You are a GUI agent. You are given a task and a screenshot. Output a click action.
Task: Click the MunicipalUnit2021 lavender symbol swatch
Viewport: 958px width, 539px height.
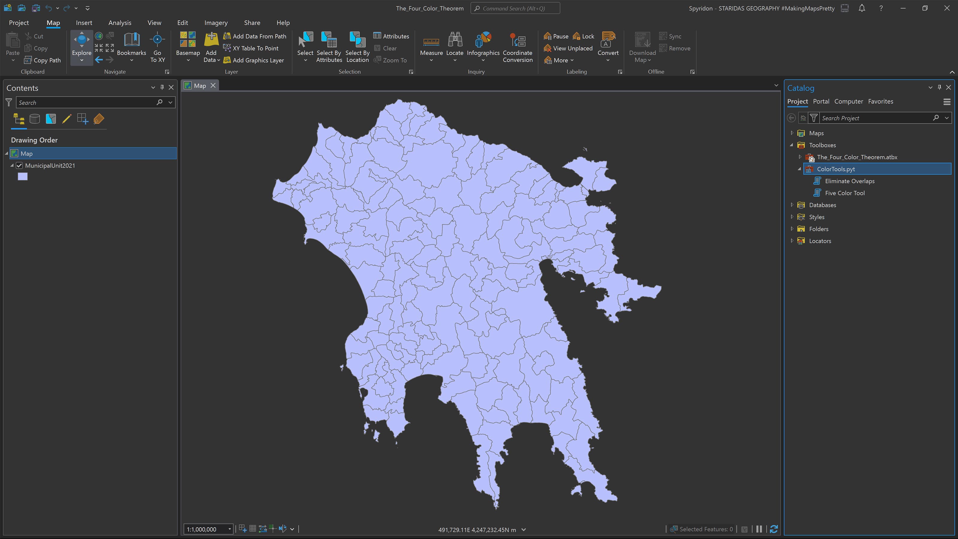23,177
